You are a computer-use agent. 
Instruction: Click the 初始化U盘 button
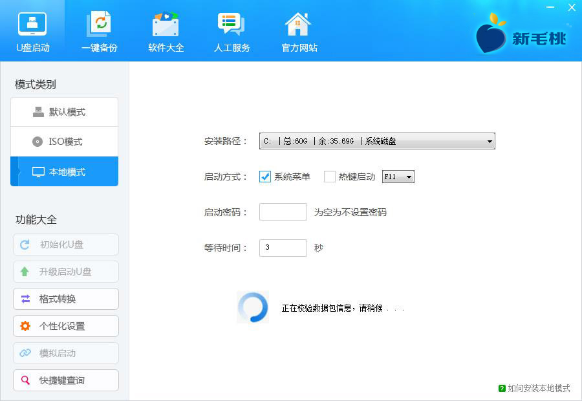(x=66, y=244)
